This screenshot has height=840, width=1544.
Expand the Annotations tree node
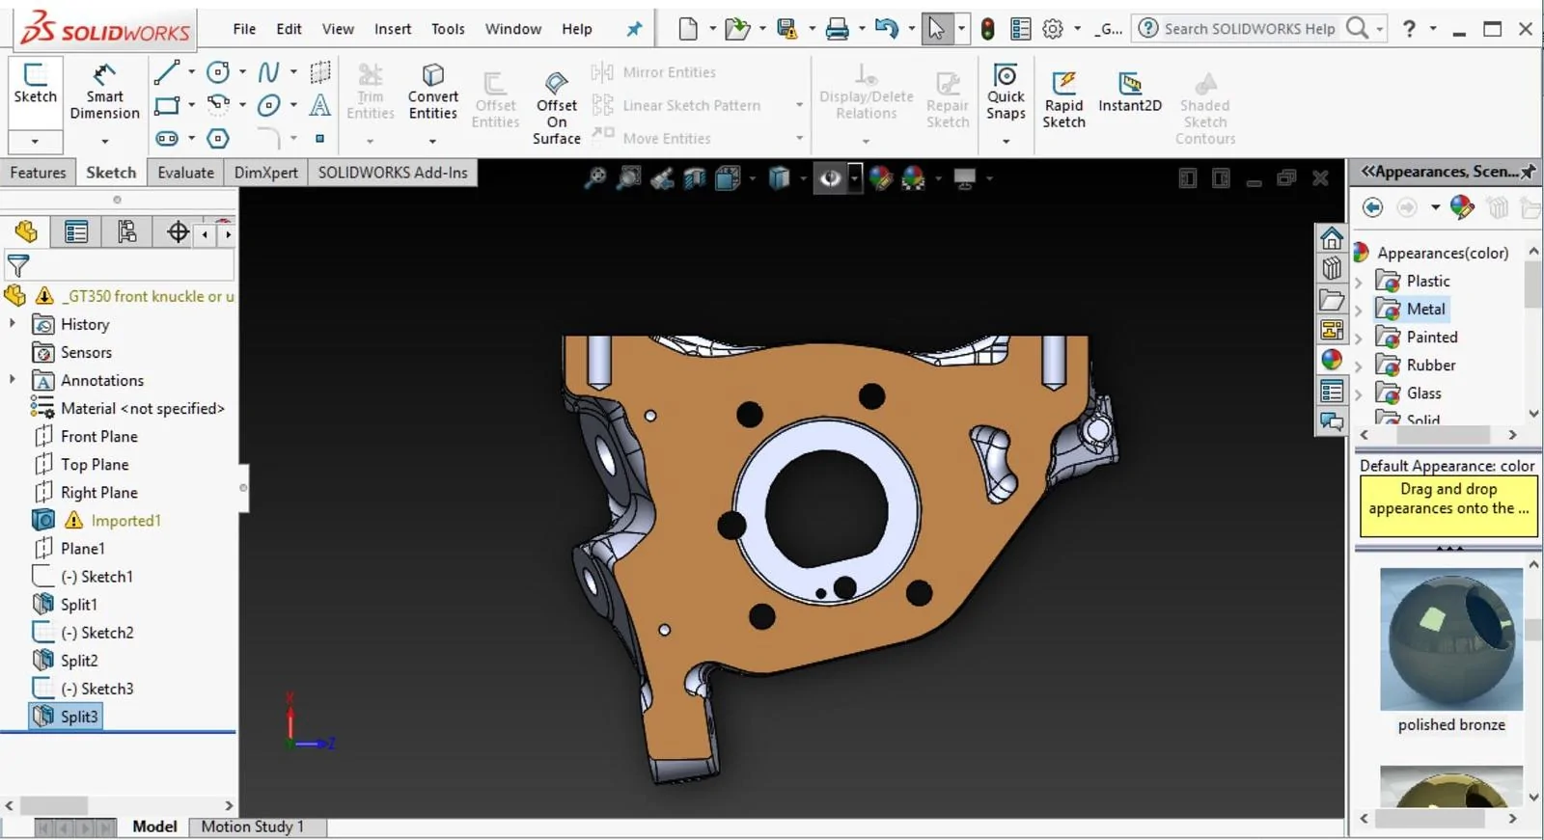tap(12, 380)
